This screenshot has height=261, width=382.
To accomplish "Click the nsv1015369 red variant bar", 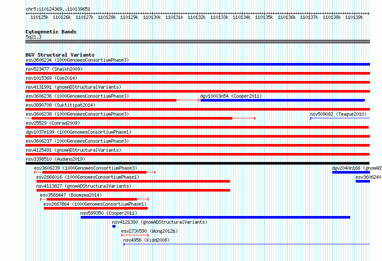I will point(197,82).
